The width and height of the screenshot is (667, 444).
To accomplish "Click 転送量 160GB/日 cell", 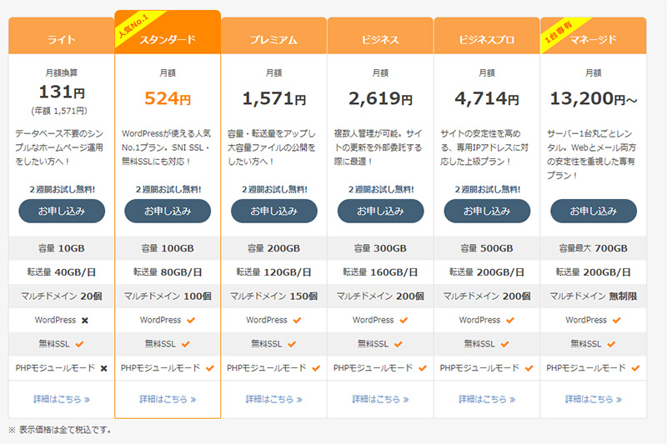I will click(x=380, y=272).
